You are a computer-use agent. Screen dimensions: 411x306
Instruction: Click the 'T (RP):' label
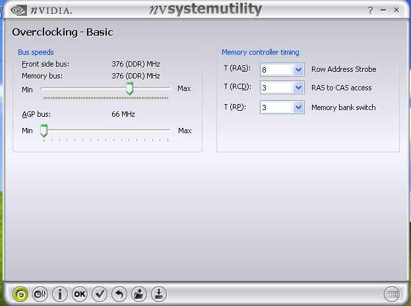click(235, 107)
